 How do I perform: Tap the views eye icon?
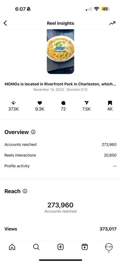[x=14, y=103]
